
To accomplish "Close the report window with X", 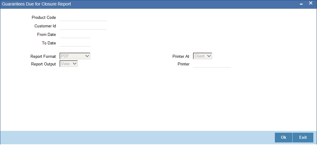I will tap(311, 3).
